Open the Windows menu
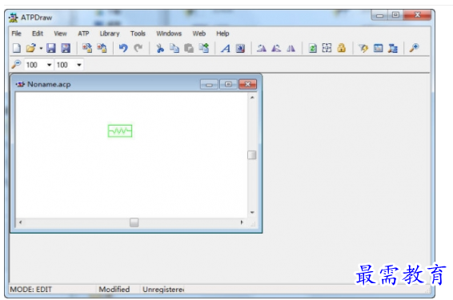 [x=169, y=34]
